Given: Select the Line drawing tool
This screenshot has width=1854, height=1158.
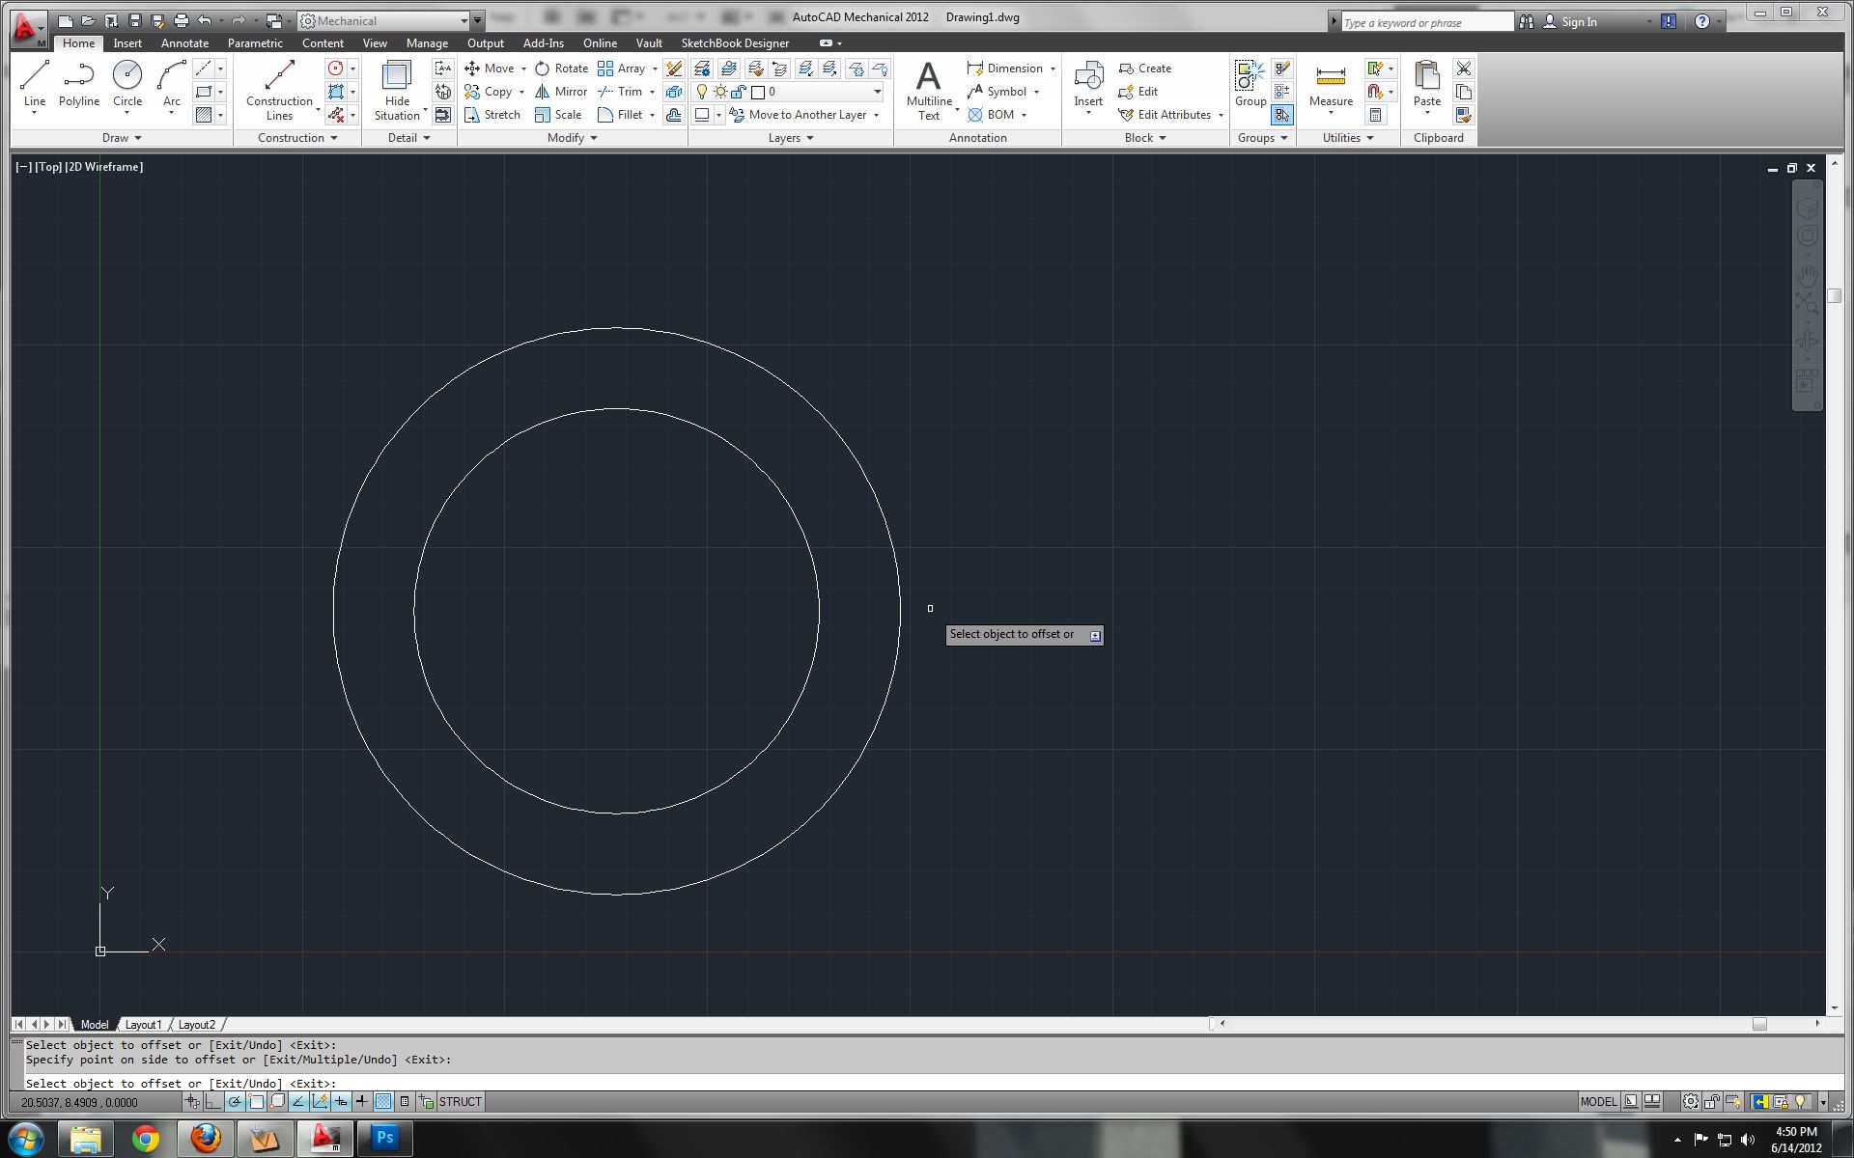Looking at the screenshot, I should tap(35, 84).
